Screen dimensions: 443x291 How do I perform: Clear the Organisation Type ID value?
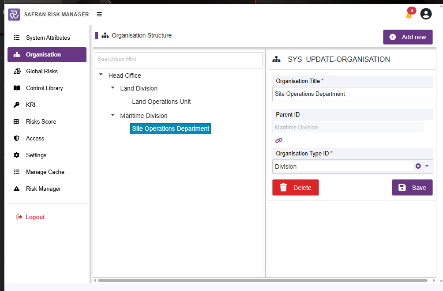point(418,166)
